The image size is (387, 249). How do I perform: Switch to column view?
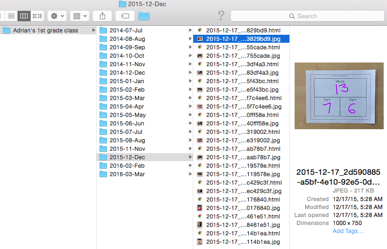pos(24,16)
